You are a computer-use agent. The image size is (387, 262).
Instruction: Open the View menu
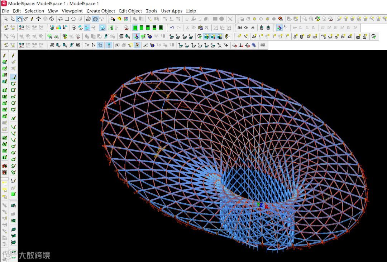pos(53,11)
